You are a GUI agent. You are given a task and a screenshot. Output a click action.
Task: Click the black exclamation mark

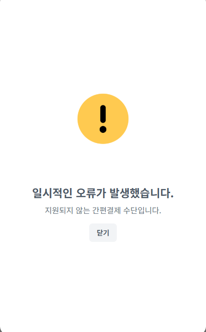coord(103,119)
